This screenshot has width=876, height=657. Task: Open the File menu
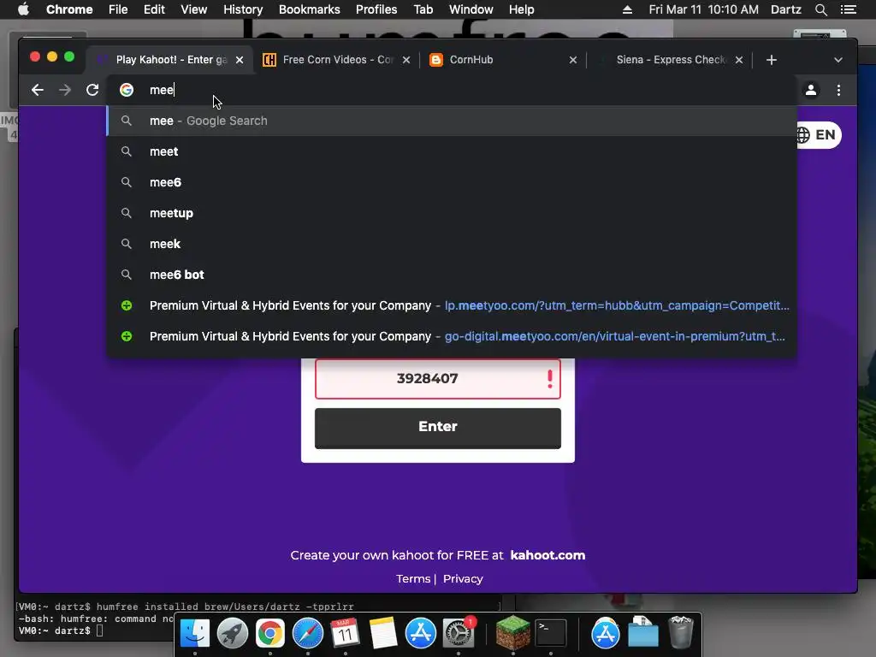coord(118,9)
